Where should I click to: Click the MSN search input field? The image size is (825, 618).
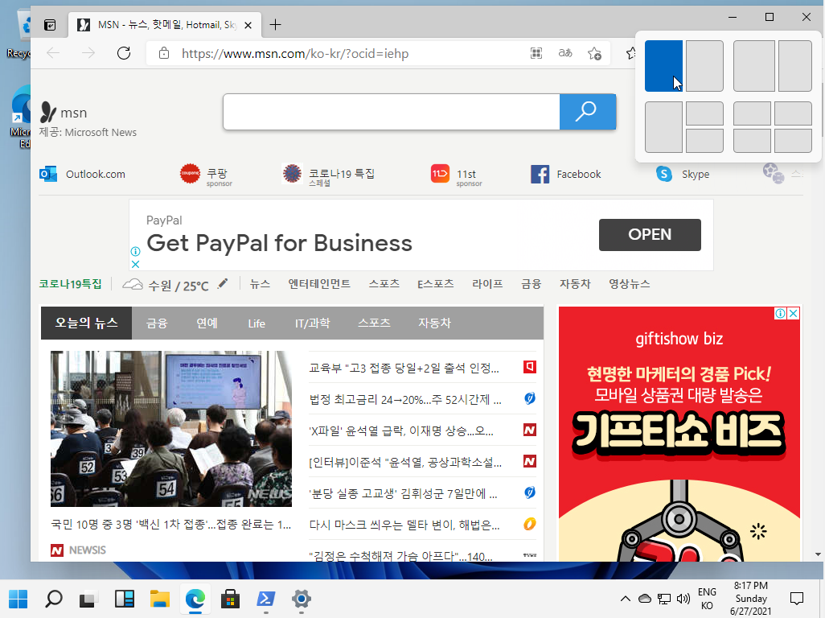coord(391,112)
